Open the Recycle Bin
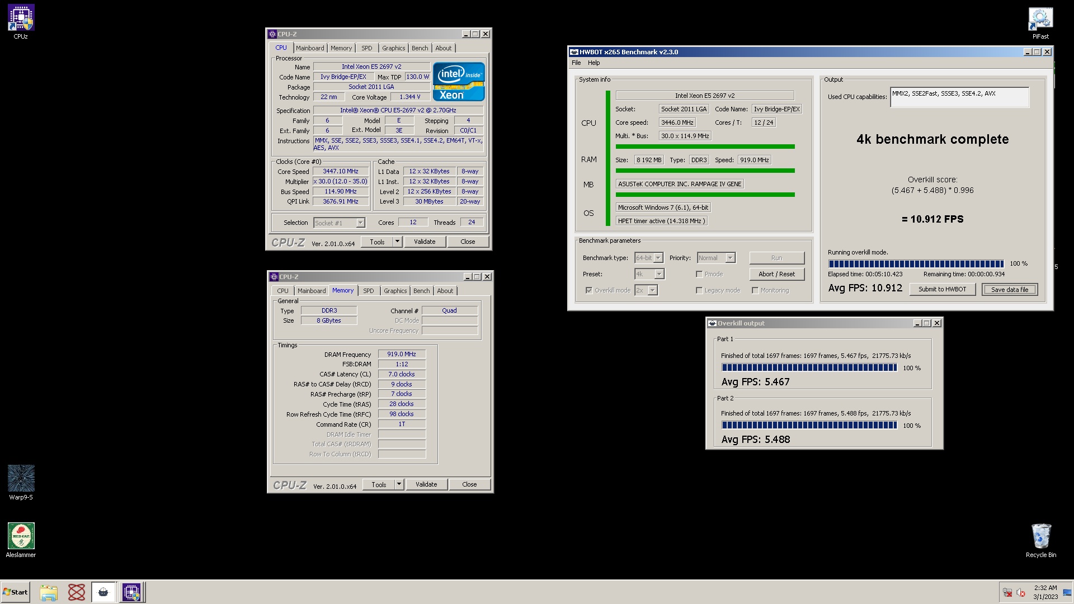Screen dimensions: 1074x604 click(1040, 540)
